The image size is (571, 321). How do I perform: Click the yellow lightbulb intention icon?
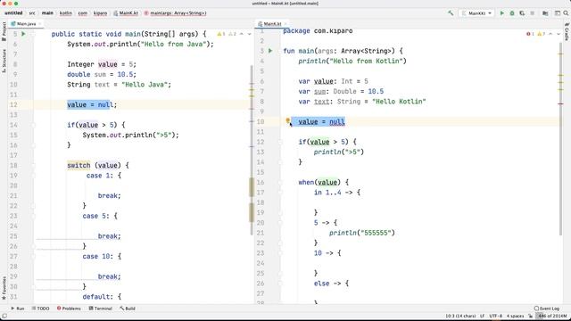pos(287,120)
